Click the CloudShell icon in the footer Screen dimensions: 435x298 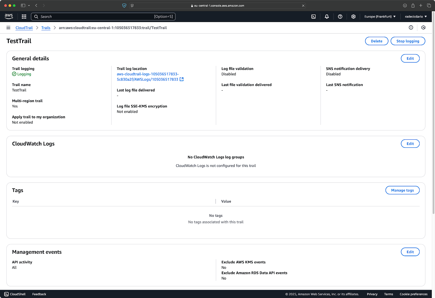coord(6,294)
